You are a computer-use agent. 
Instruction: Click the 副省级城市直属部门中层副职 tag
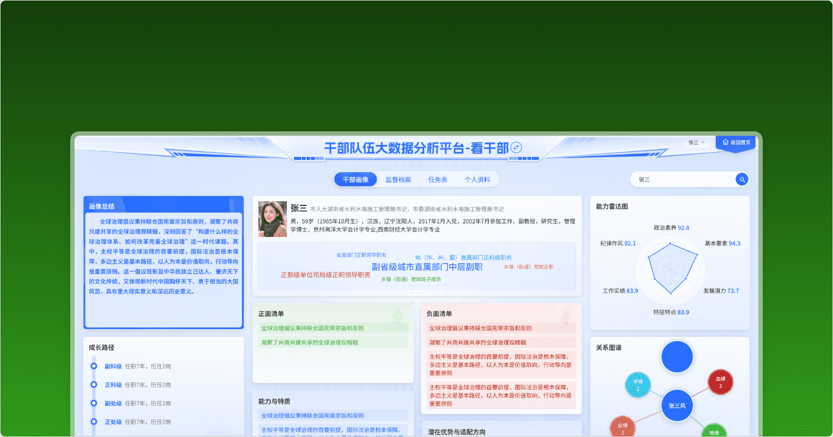pos(427,267)
